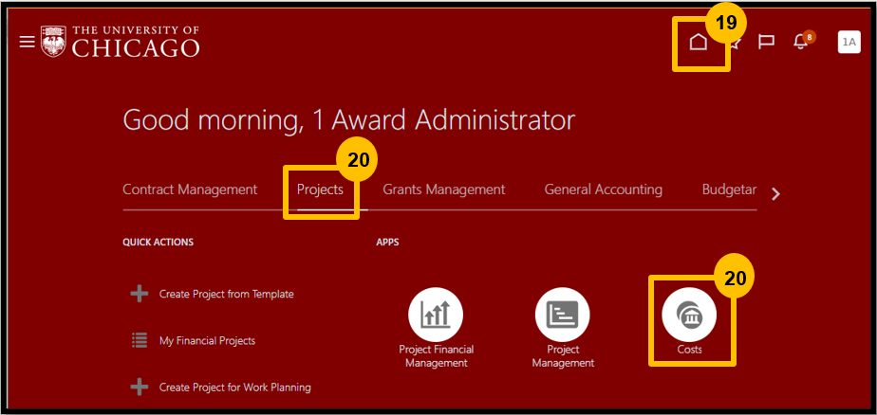This screenshot has height=415, width=877.
Task: Open the 1A user profile menu
Action: tap(849, 42)
